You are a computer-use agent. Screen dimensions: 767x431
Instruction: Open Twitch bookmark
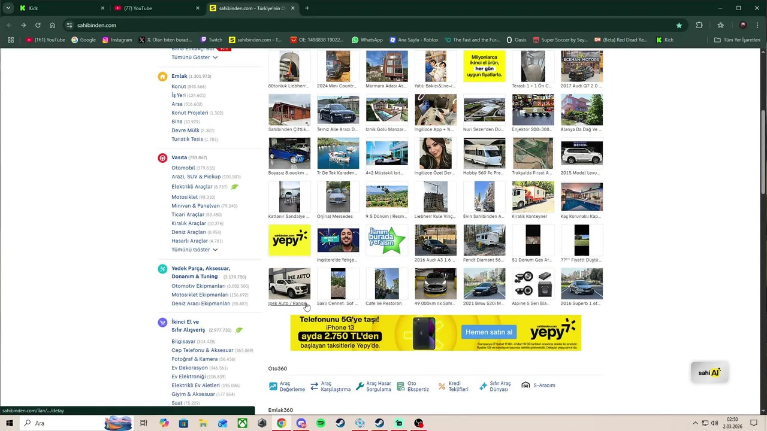[x=212, y=40]
